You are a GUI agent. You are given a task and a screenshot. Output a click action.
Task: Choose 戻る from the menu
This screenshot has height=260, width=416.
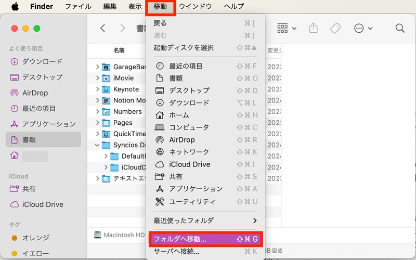205,23
